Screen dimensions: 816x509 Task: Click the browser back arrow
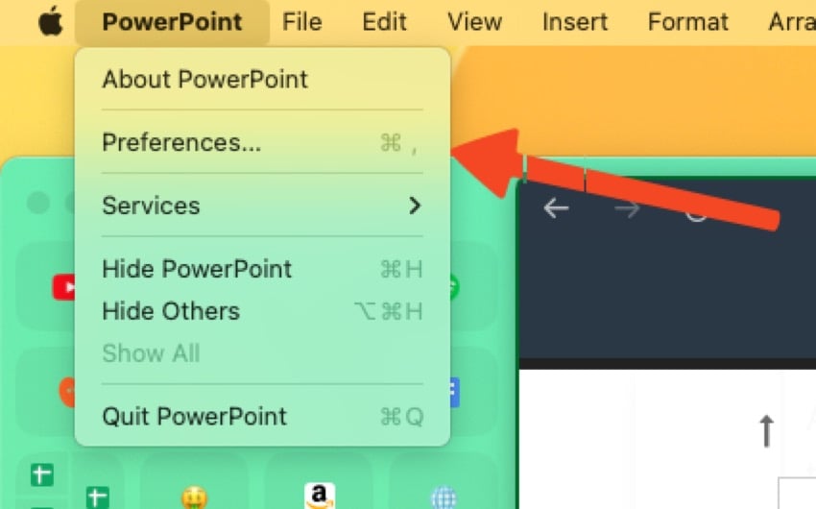coord(556,208)
